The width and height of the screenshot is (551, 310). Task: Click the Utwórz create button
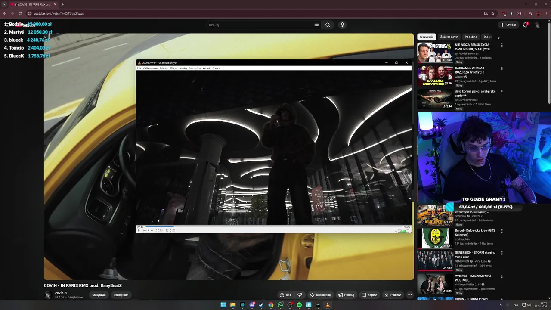point(508,25)
